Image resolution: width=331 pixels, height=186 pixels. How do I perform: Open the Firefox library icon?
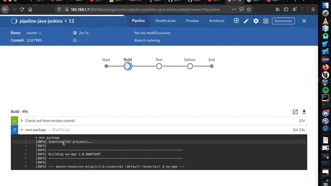click(278, 9)
